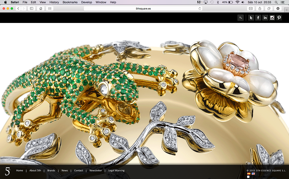
Task: Go back with Safari's back arrow
Action: click(x=18, y=8)
